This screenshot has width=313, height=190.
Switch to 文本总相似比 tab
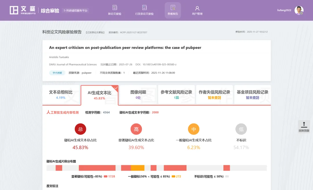tap(61, 95)
